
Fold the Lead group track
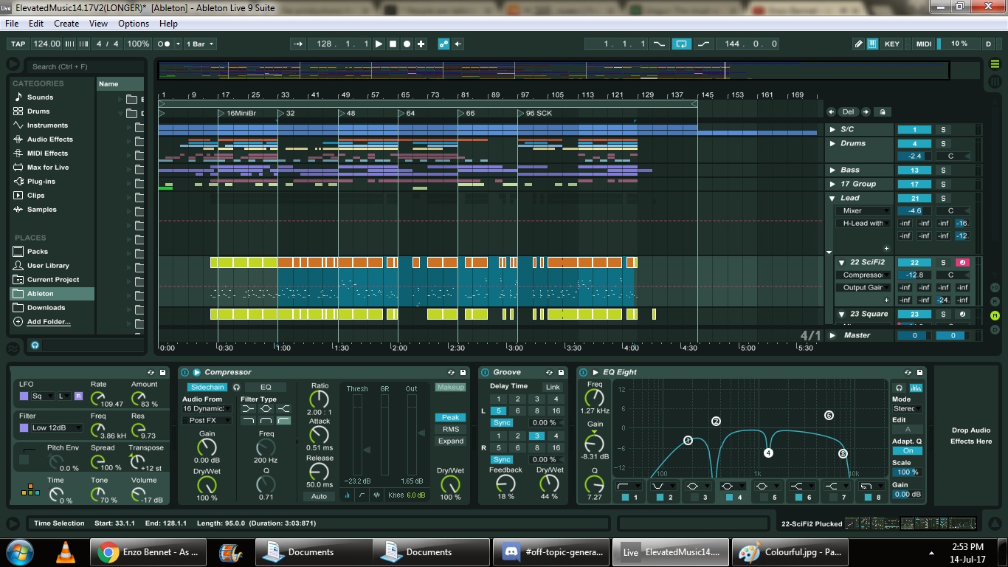[832, 198]
